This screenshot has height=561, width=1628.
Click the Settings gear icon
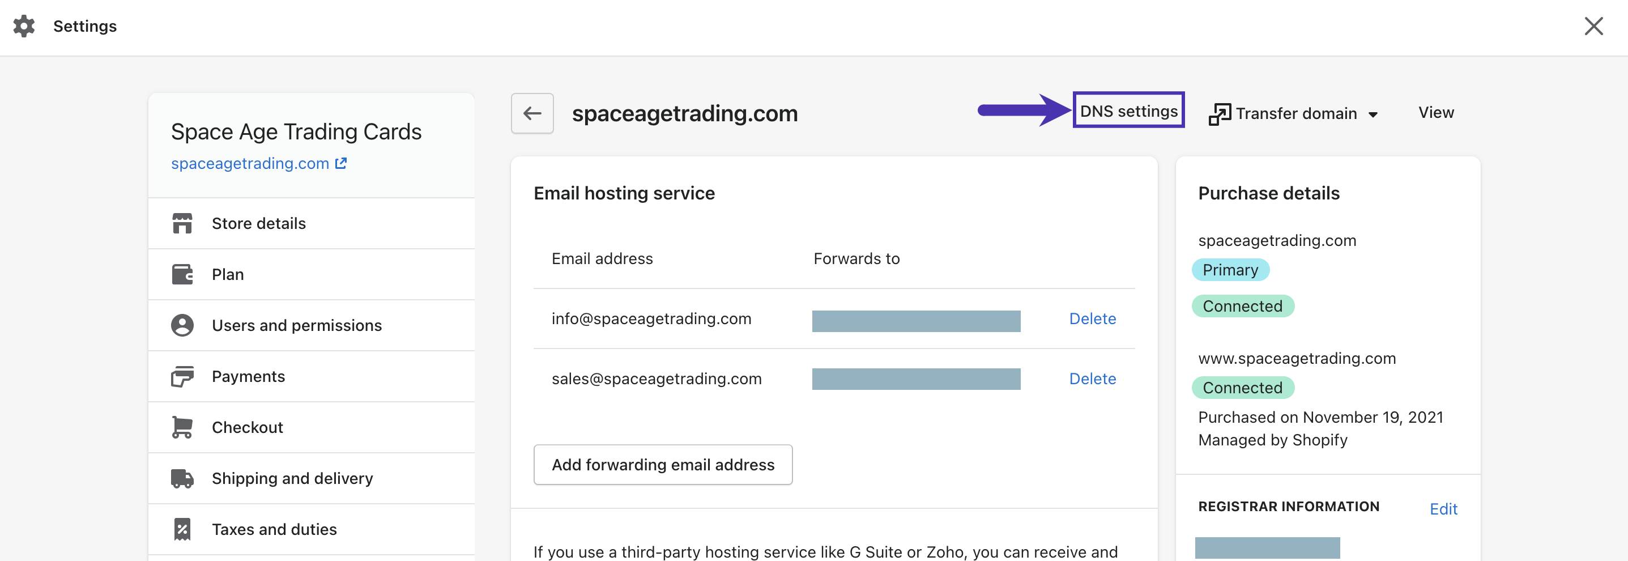pyautogui.click(x=24, y=26)
